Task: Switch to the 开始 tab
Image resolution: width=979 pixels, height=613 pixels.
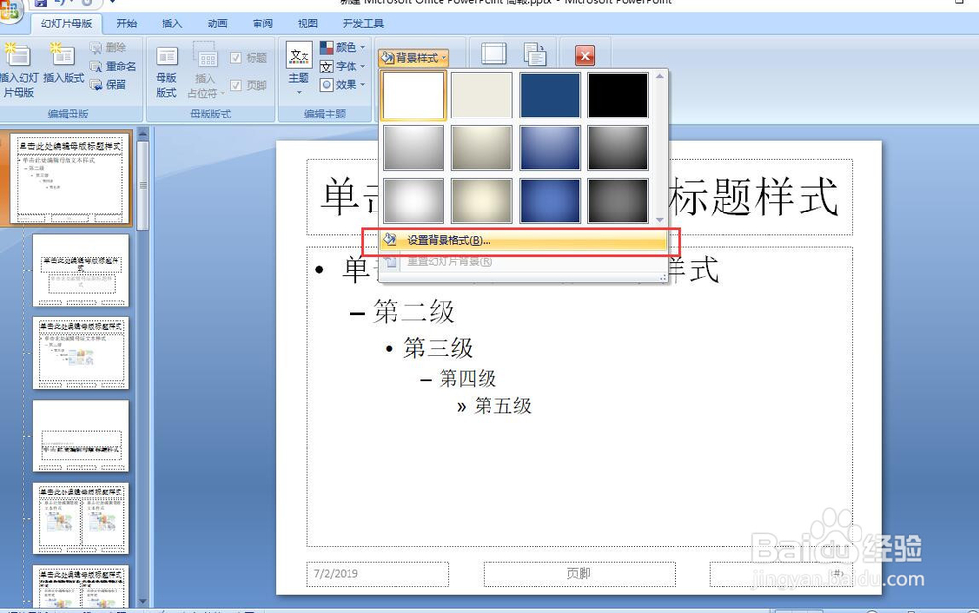Action: [x=126, y=24]
